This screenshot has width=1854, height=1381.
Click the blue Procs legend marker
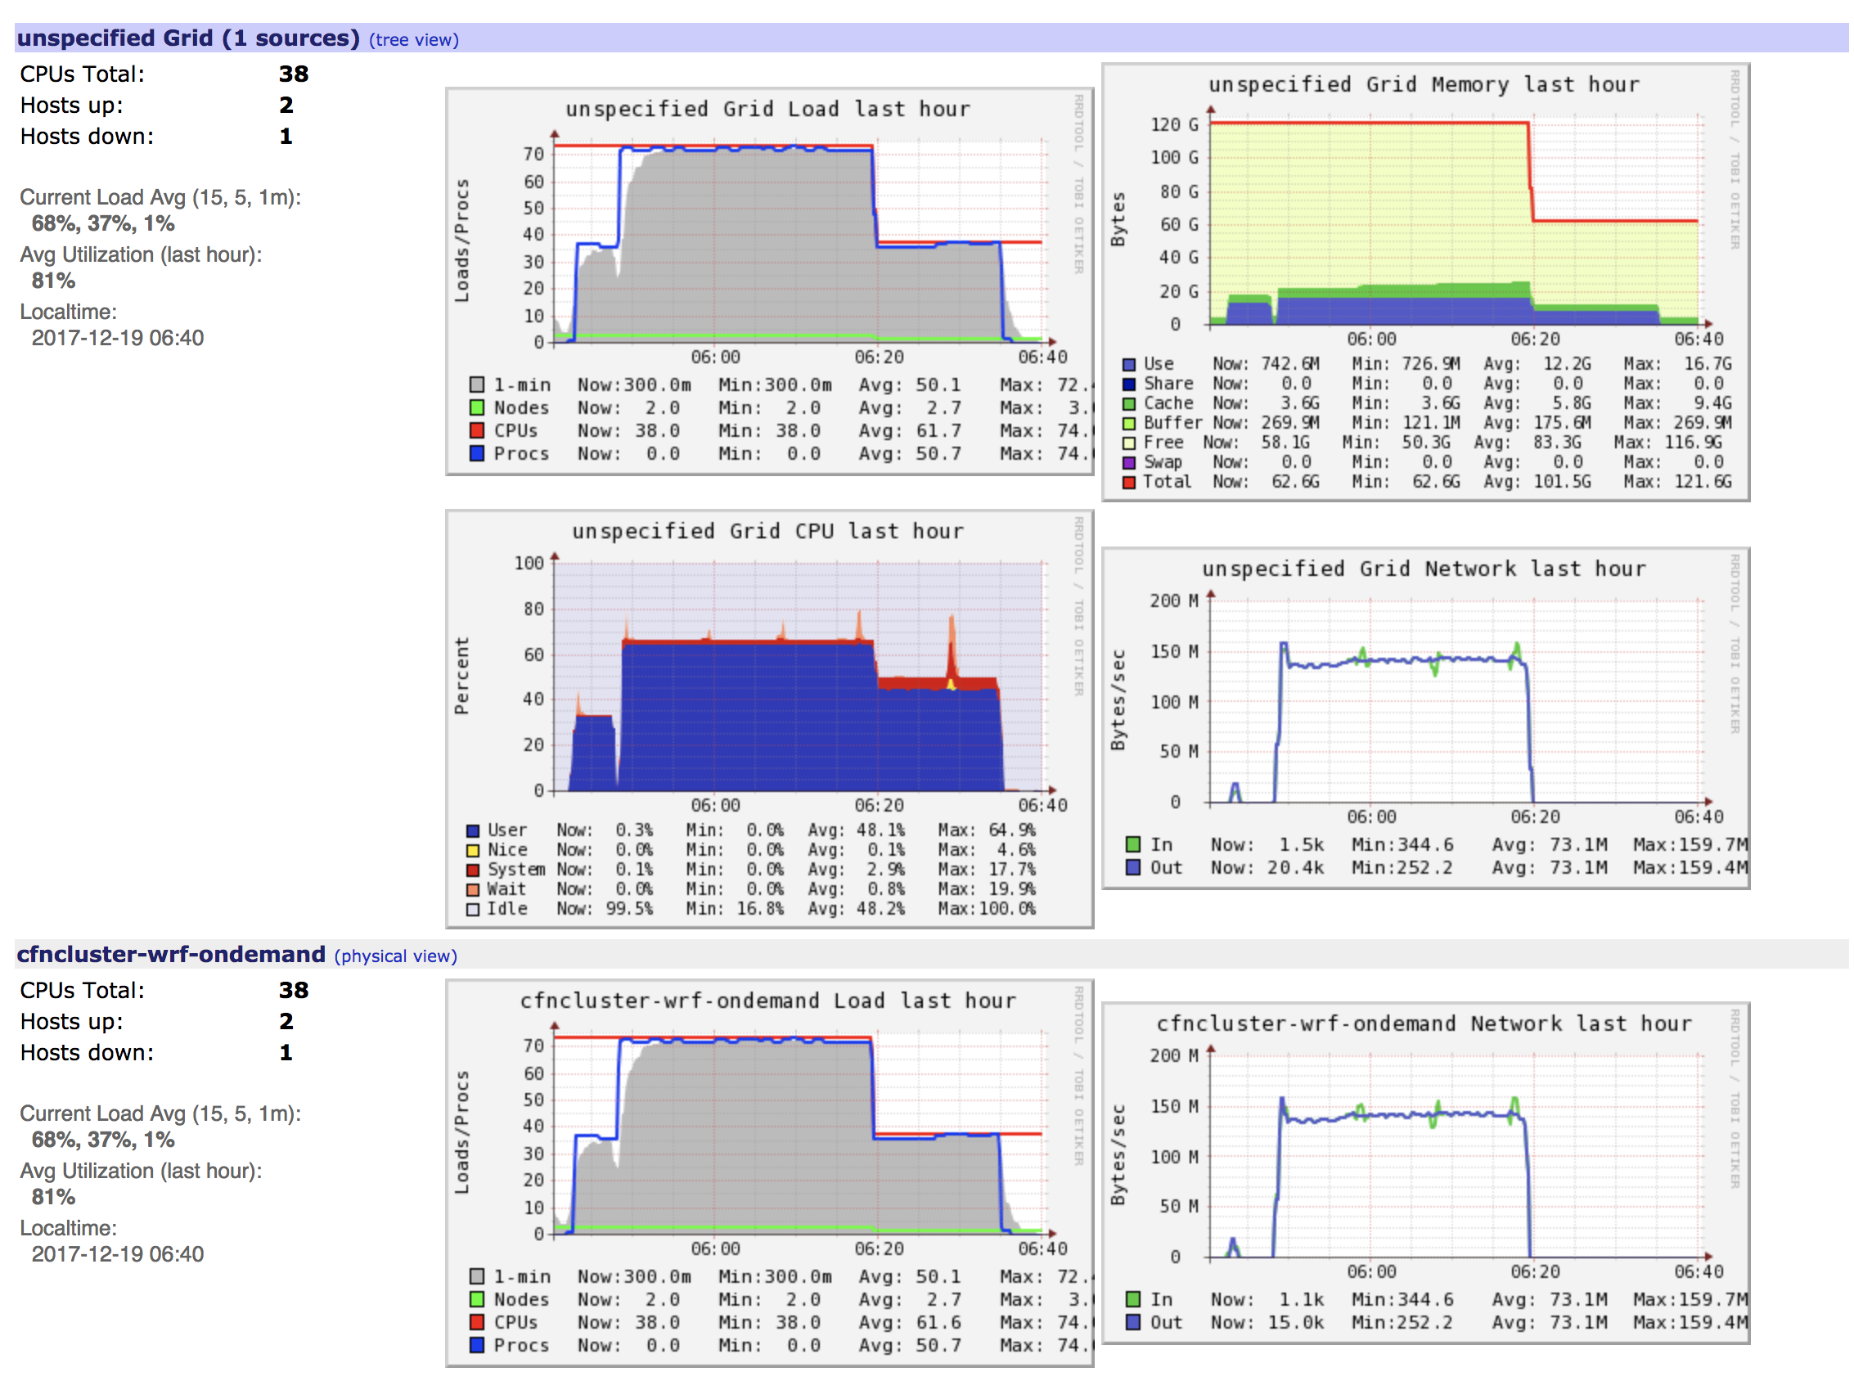476,453
